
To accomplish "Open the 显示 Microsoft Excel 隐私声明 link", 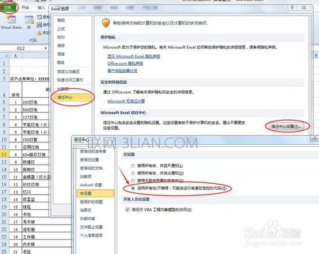I will point(134,56).
